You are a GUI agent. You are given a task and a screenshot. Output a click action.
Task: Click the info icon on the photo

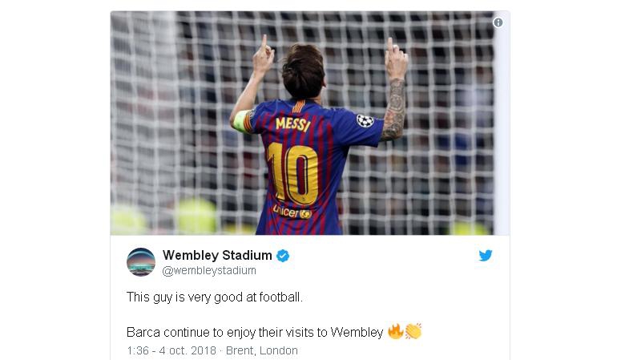point(498,22)
